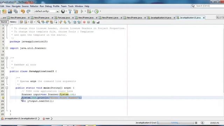Switch to History view button
Image resolution: width=224 pixels, height=126 pixels.
[13, 22]
